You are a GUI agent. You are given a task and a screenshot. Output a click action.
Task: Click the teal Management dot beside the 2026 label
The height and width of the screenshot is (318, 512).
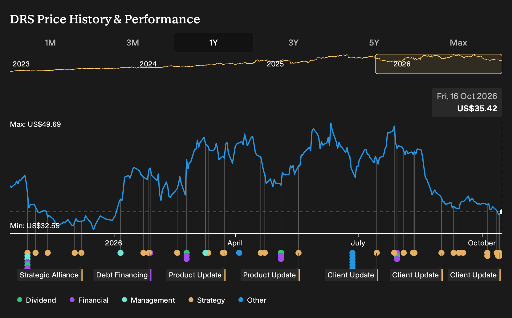click(120, 253)
